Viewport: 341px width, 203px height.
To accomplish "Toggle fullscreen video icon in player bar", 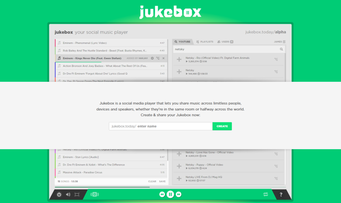I will pyautogui.click(x=77, y=195).
